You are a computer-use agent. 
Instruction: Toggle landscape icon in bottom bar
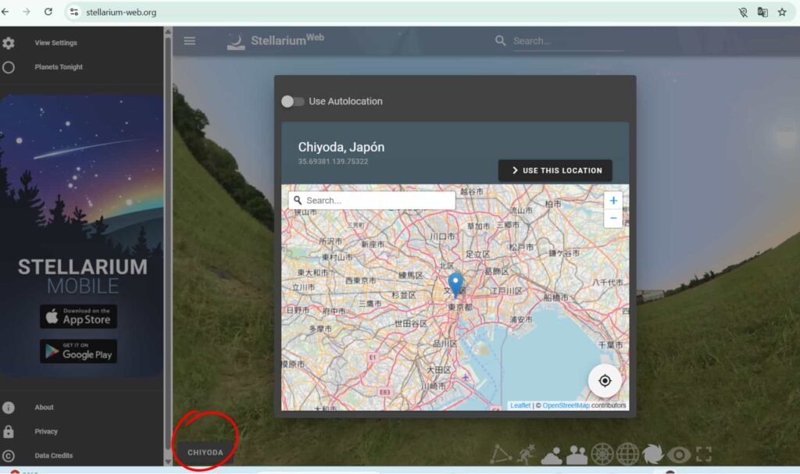577,454
